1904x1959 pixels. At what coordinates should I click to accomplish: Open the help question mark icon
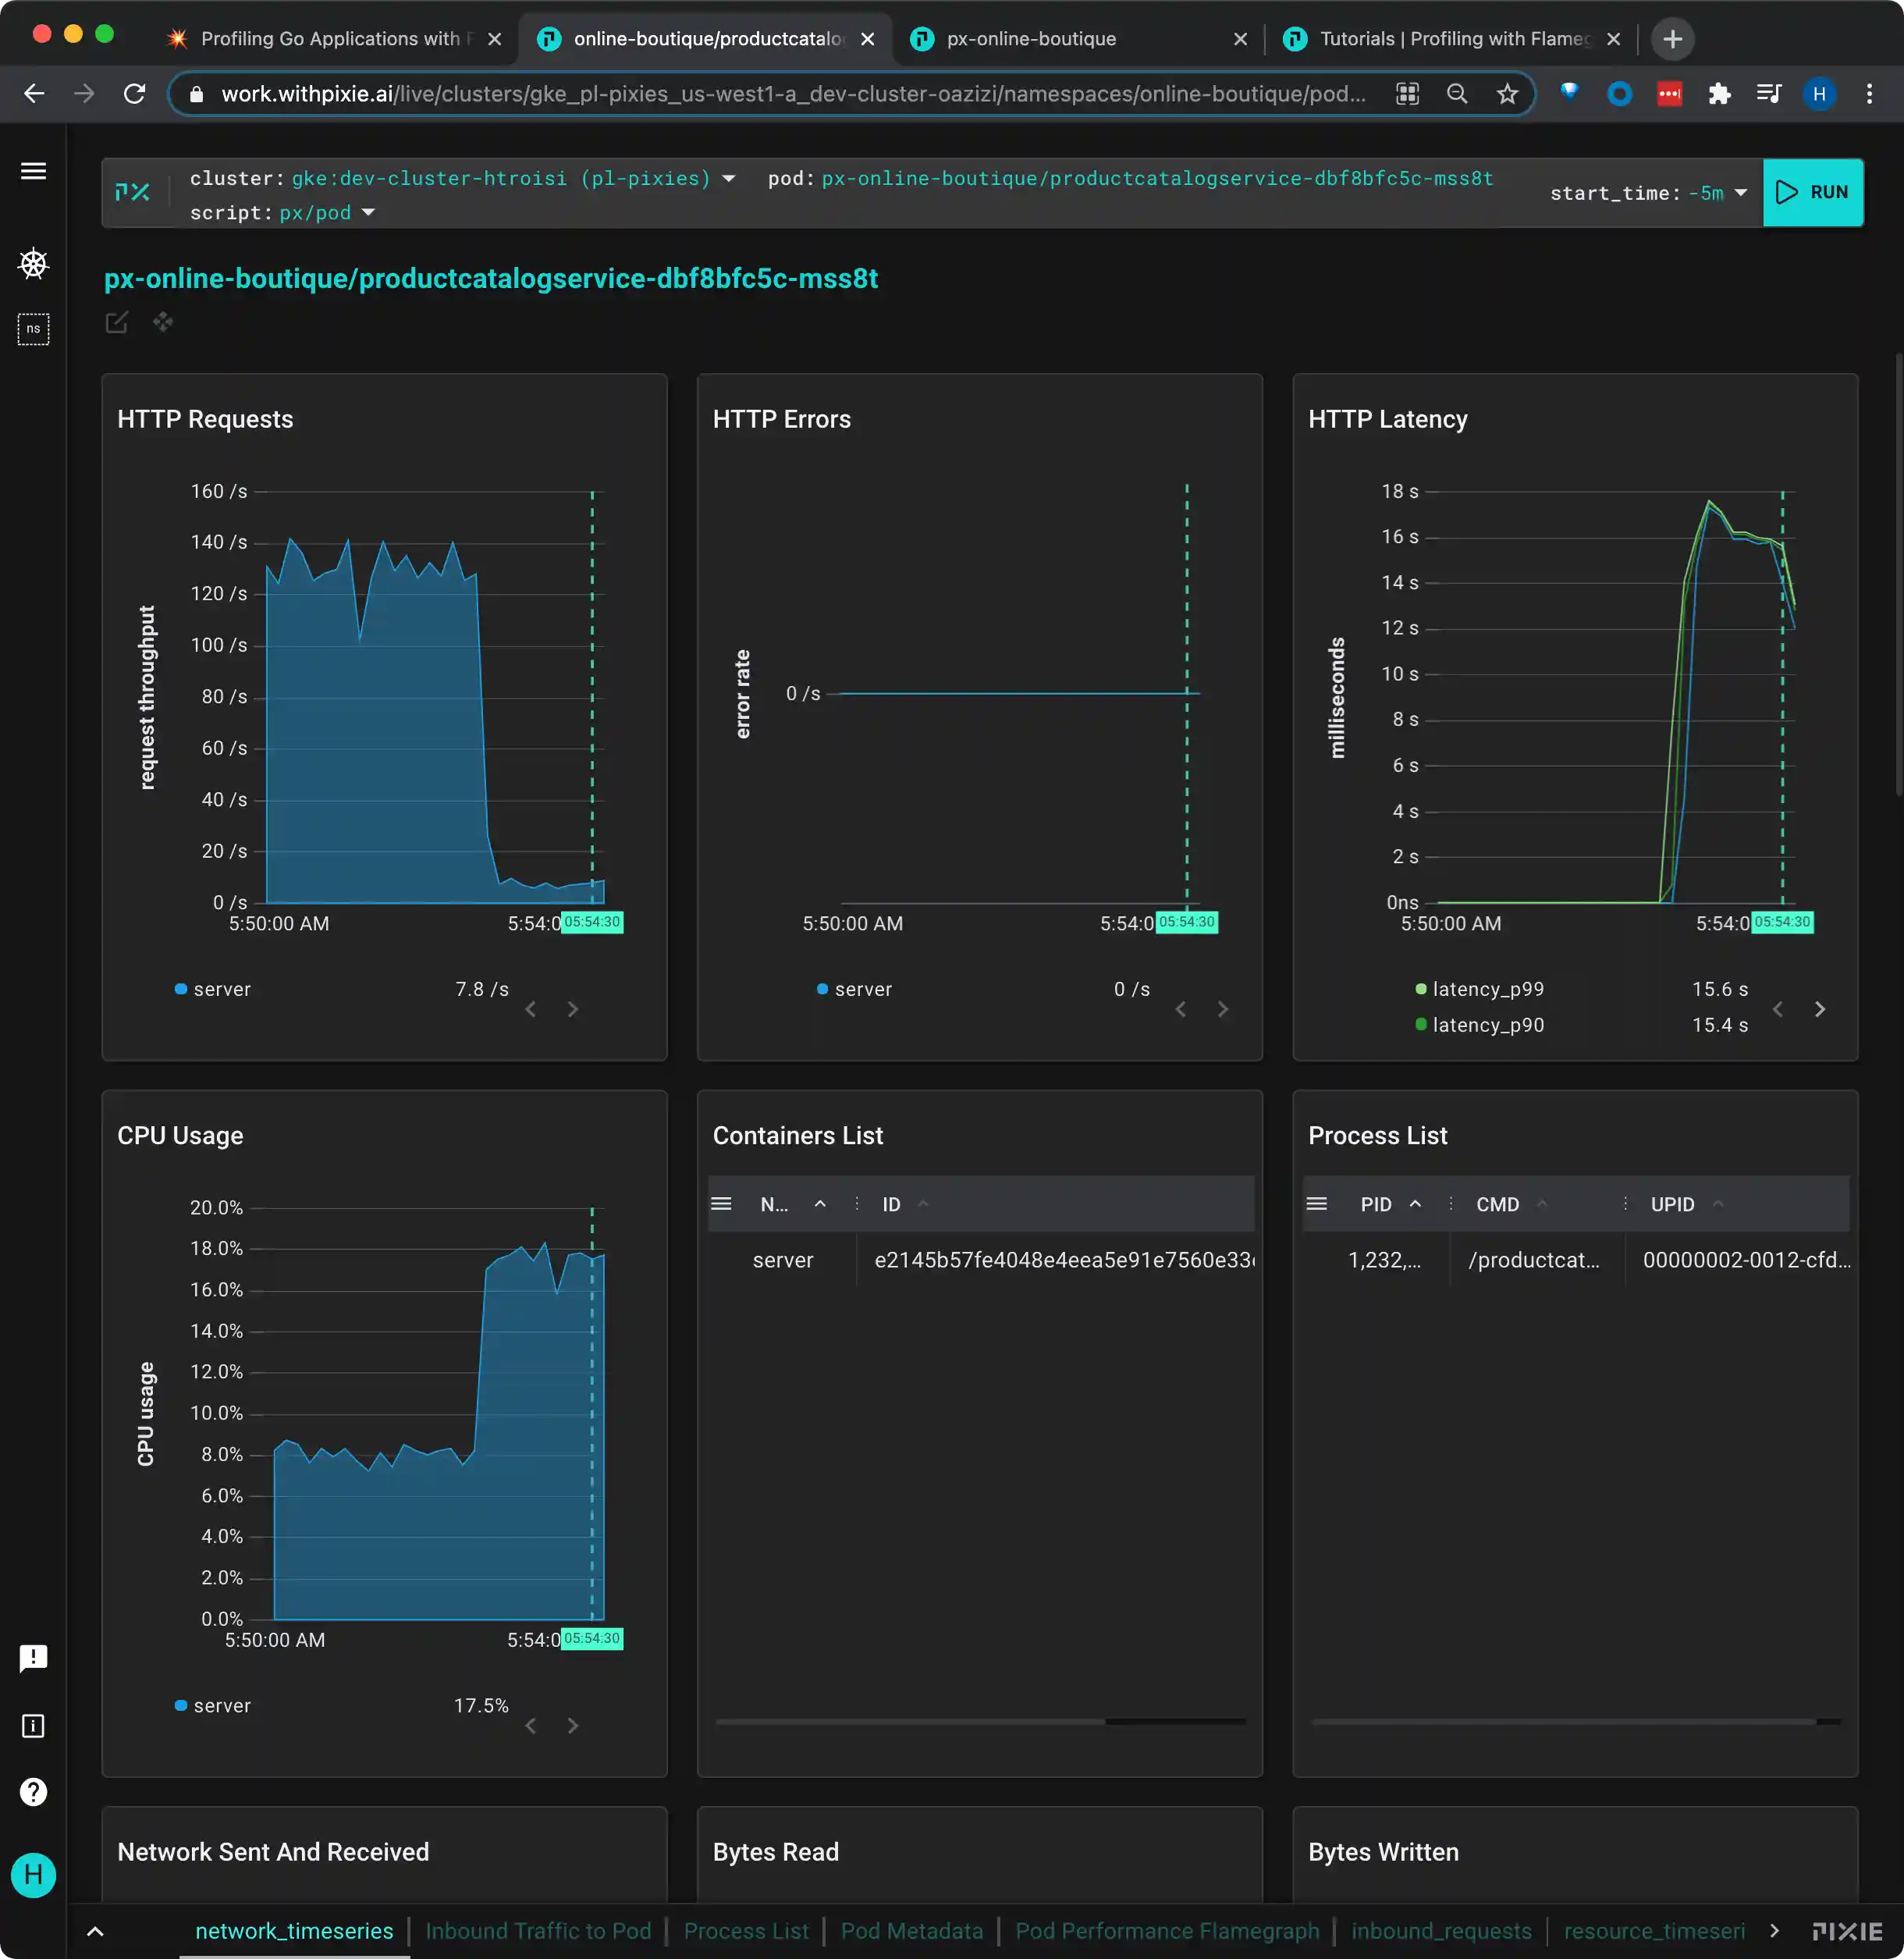coord(33,1792)
